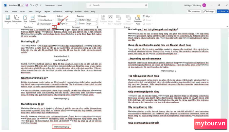
Task: Click the Search box
Action: pos(117,5)
